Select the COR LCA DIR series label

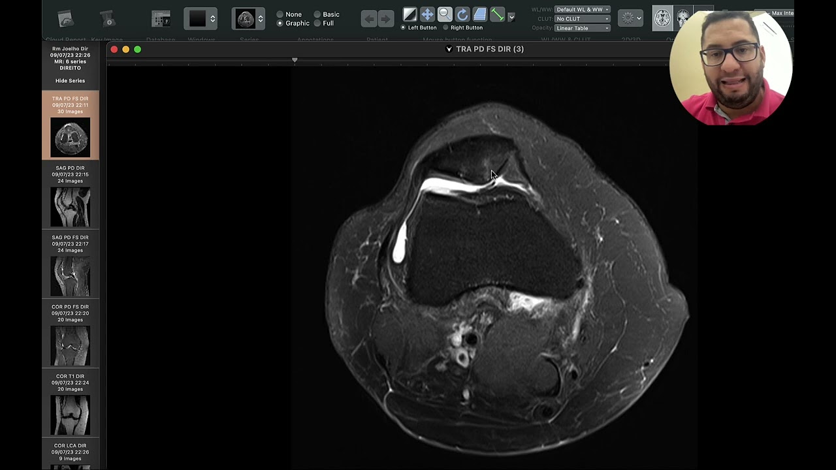coord(70,446)
